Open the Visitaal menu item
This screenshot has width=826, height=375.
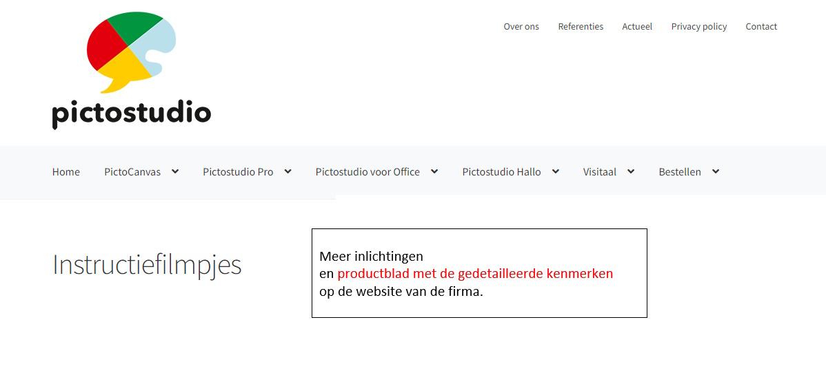tap(599, 172)
